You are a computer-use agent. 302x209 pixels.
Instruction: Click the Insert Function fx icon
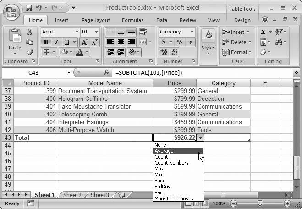point(106,73)
